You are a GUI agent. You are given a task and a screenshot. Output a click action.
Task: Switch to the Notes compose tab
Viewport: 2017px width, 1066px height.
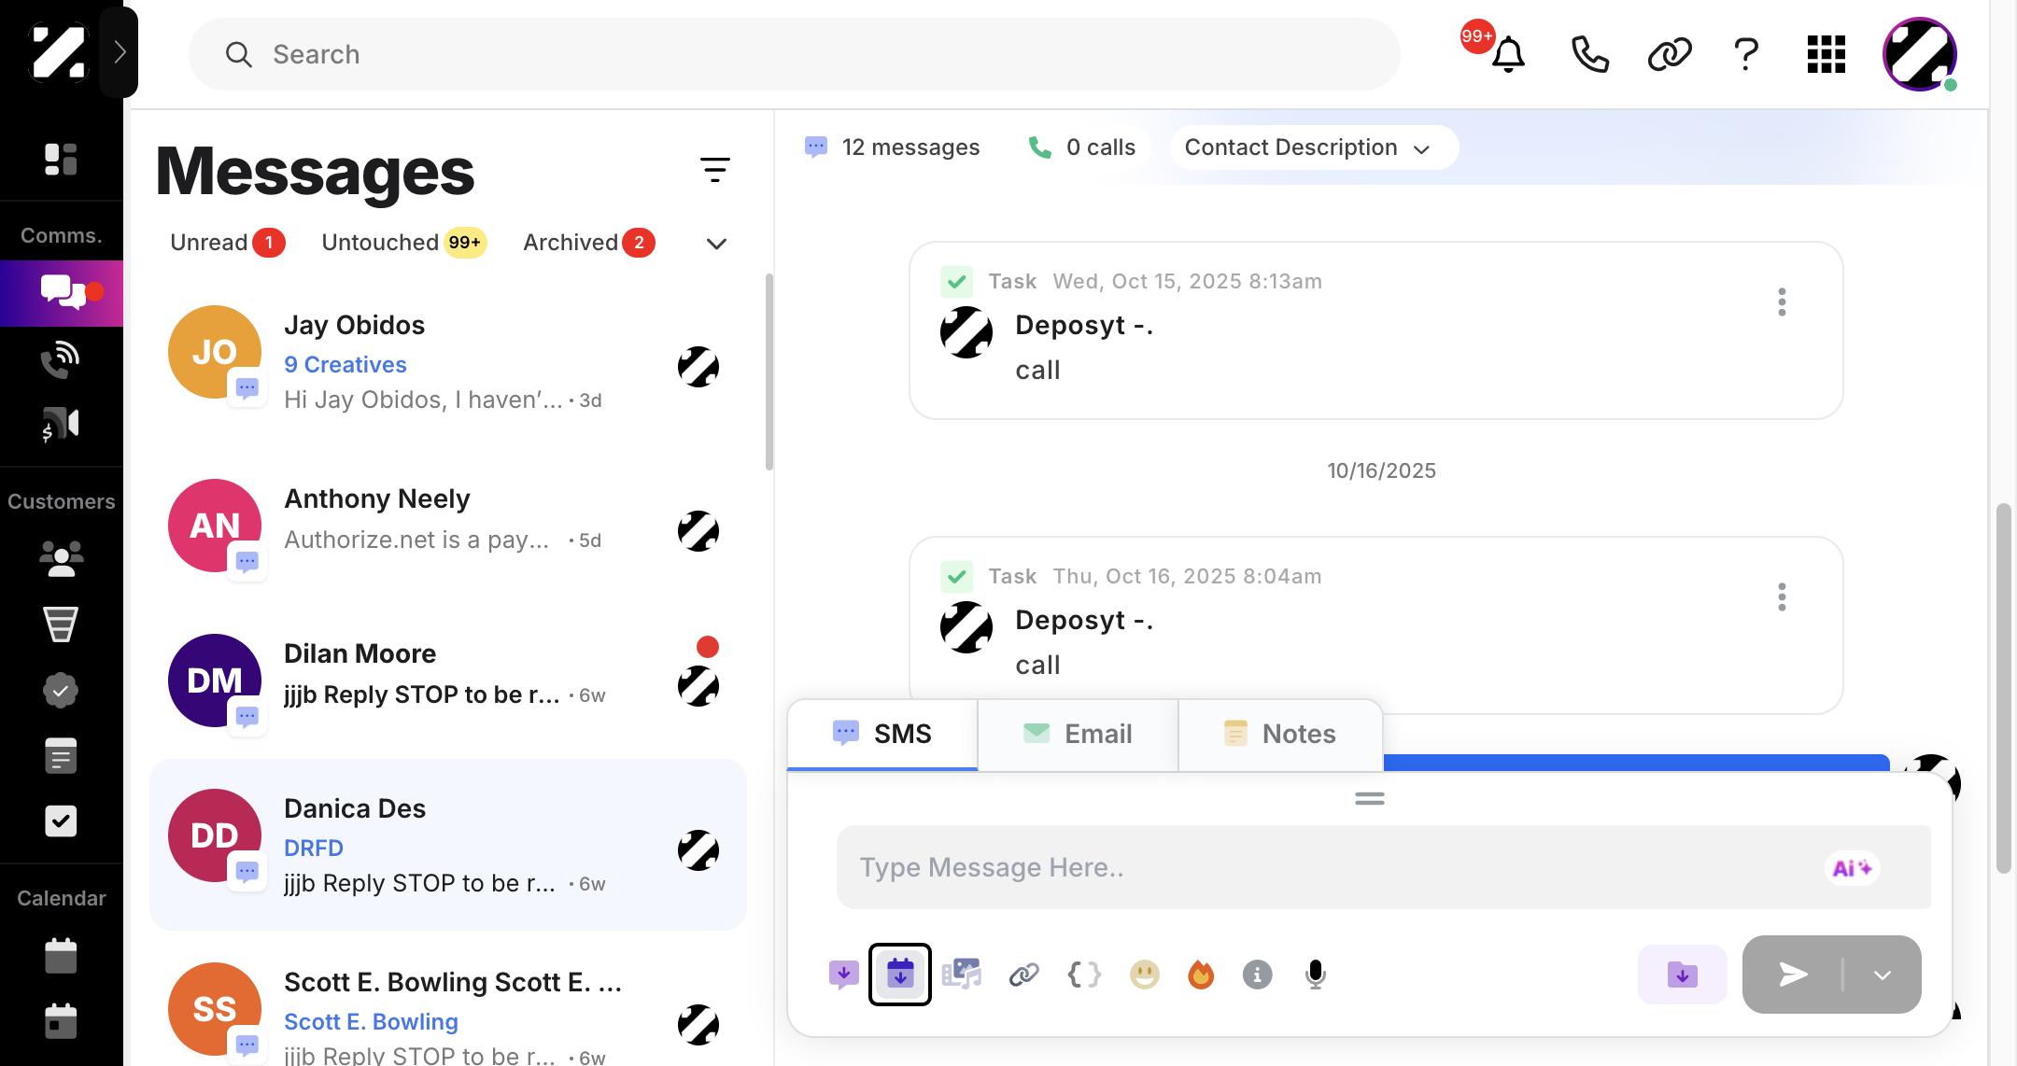pos(1280,735)
